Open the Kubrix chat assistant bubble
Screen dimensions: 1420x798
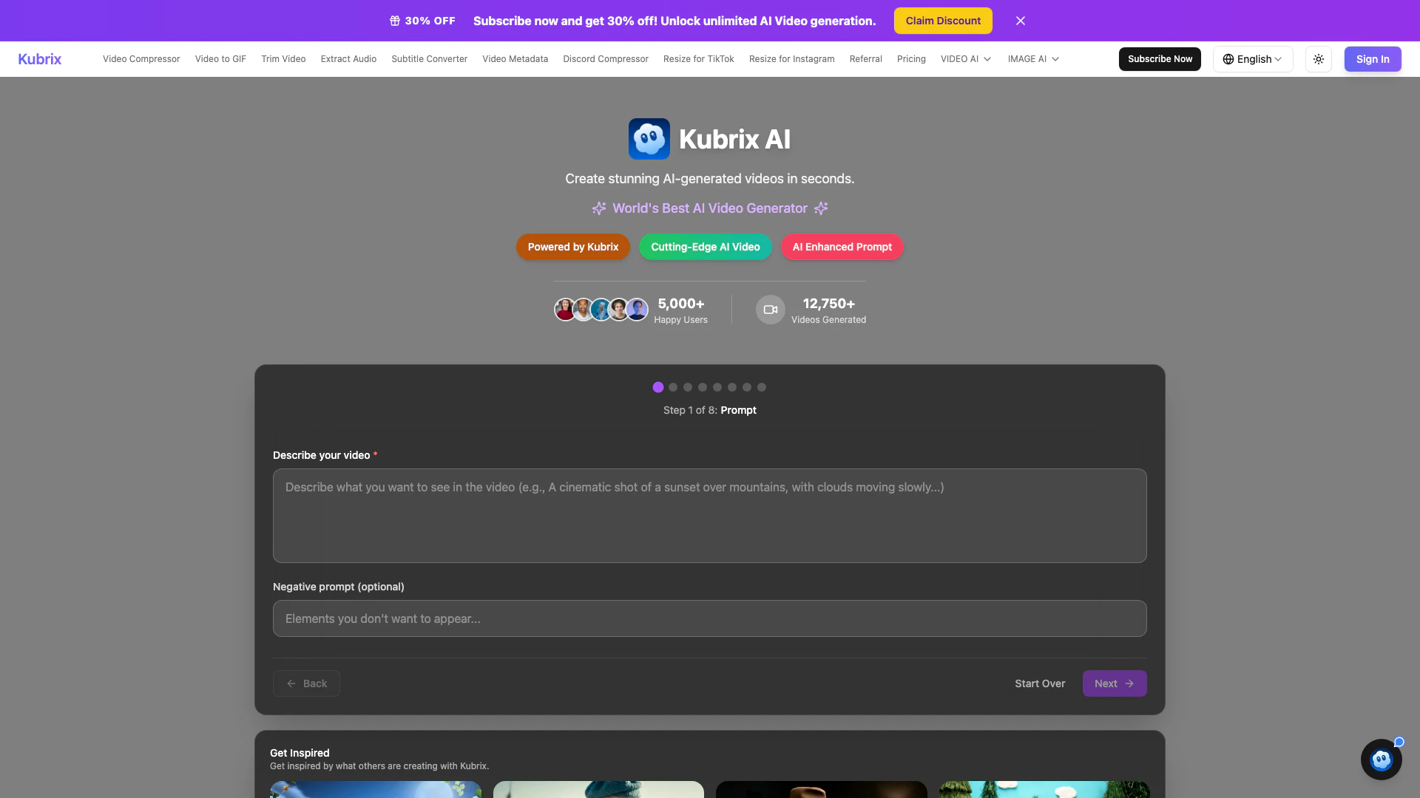click(x=1381, y=760)
